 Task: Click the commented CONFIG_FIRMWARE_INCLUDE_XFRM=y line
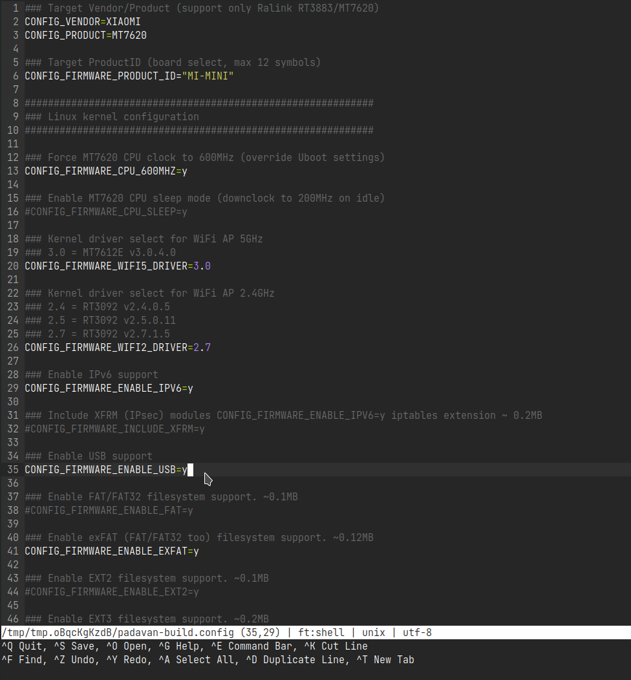[x=114, y=429]
